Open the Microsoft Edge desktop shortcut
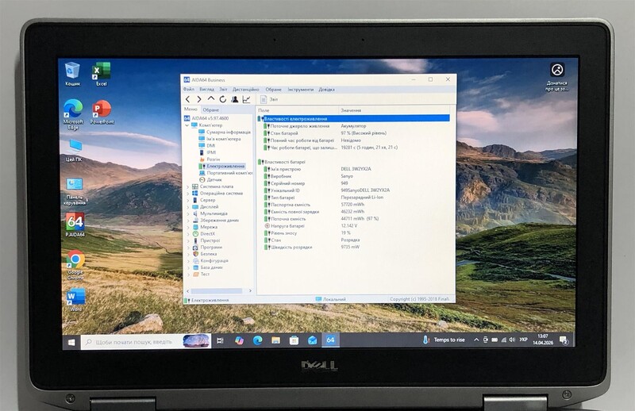 [x=73, y=114]
